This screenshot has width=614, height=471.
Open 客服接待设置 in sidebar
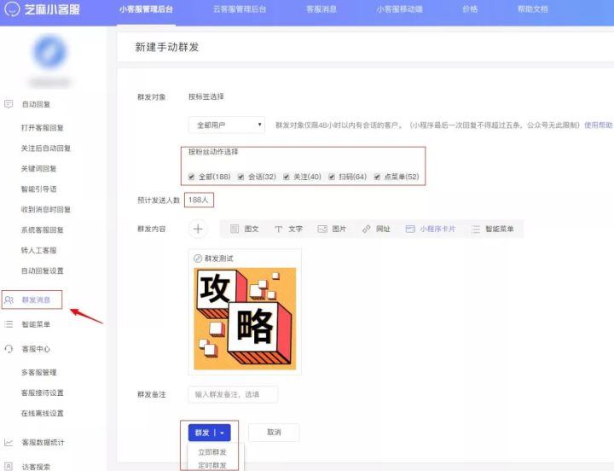click(43, 392)
